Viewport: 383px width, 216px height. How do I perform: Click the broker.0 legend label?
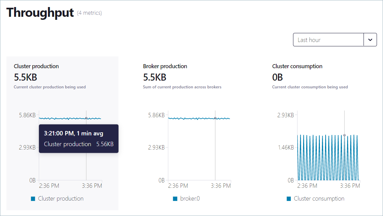point(190,199)
